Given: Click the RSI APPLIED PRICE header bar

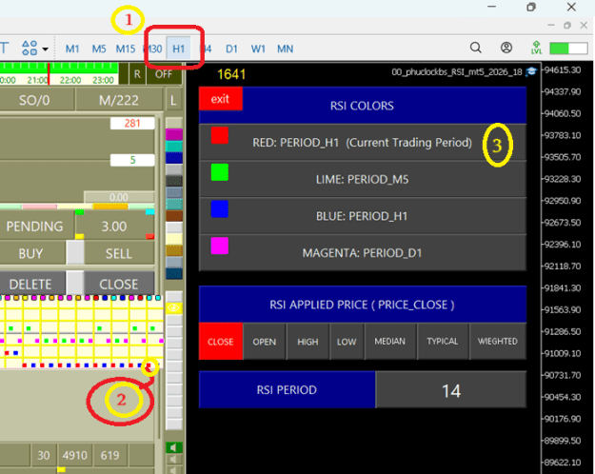Looking at the screenshot, I should click(363, 305).
